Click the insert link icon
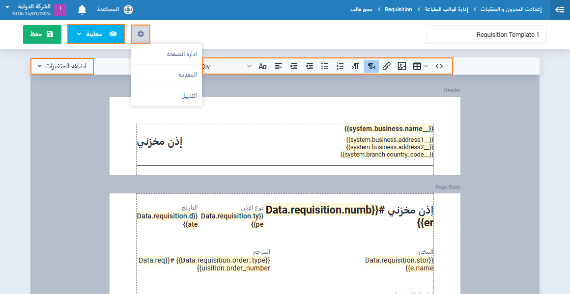The image size is (570, 294). [x=386, y=66]
